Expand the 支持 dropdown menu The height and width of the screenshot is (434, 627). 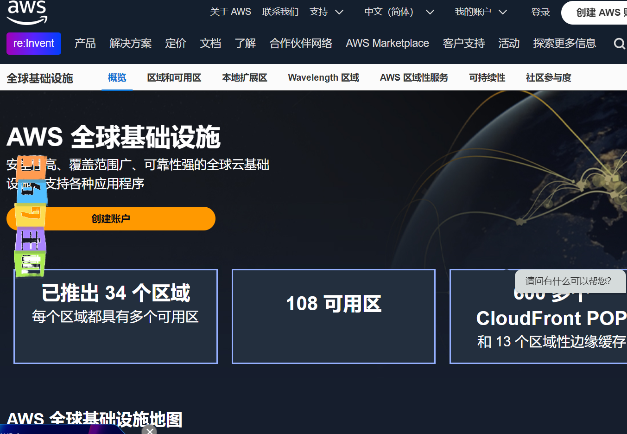326,12
